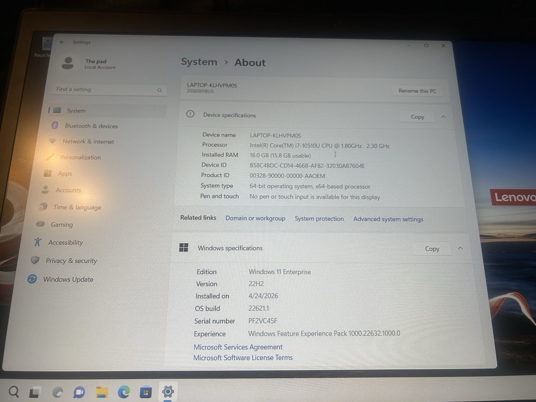Image resolution: width=536 pixels, height=402 pixels.
Task: Click Rename this PC button
Action: 417,91
